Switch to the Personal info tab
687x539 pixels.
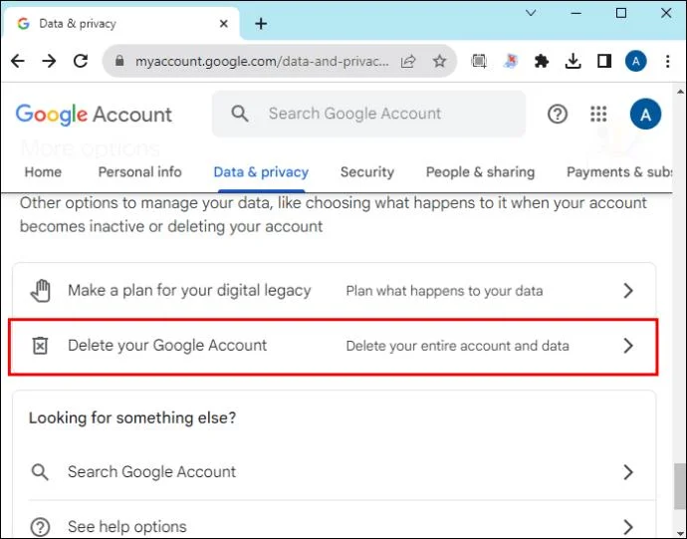139,172
